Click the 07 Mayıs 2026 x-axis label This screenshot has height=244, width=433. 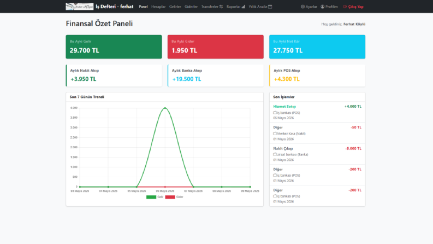[x=193, y=191]
